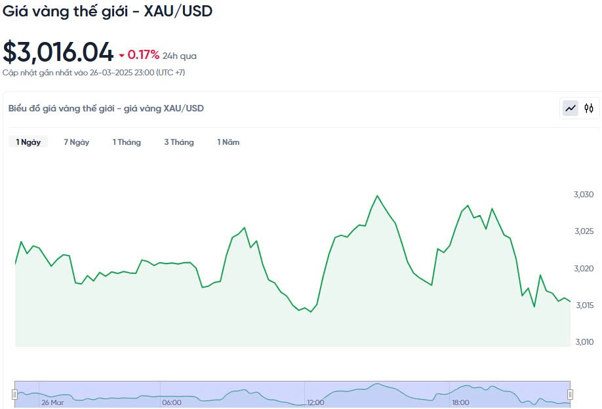Select the 7 Ngày time range
This screenshot has height=409, width=602.
76,142
